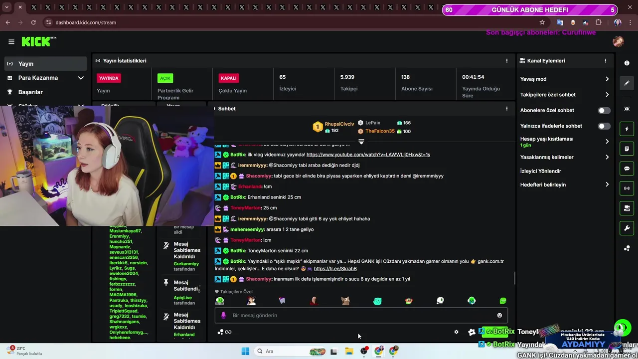Toggle Abonelere özel sohbet switch
Image resolution: width=638 pixels, height=359 pixels.
point(604,111)
